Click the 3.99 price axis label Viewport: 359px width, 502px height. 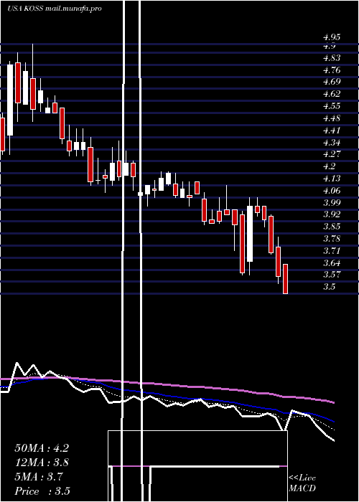[332, 202]
